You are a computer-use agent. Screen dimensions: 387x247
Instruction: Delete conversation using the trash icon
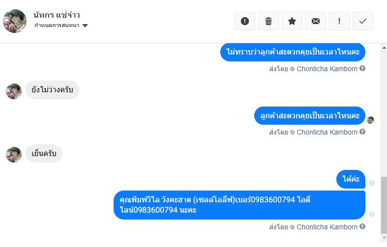[268, 21]
